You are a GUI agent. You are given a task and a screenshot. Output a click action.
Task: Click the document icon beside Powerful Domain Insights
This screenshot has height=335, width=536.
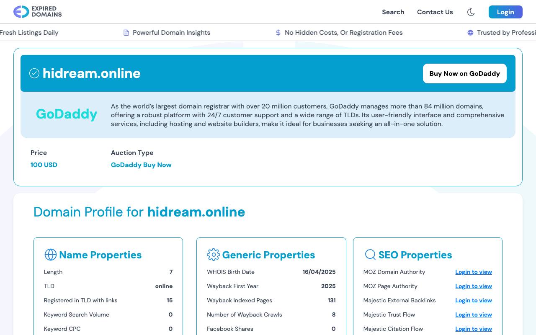126,33
